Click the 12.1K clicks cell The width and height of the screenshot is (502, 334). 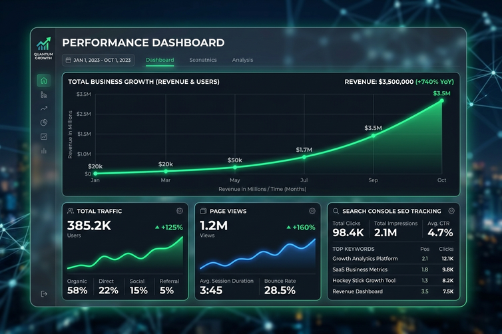tap(447, 259)
